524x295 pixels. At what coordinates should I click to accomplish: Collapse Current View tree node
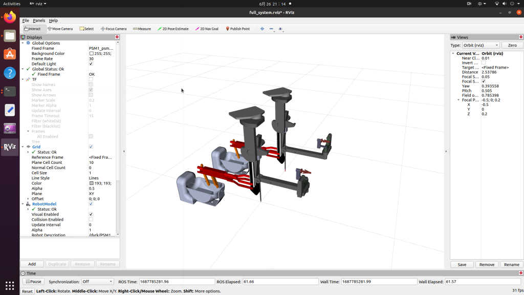pos(453,53)
